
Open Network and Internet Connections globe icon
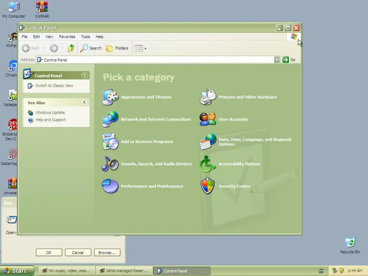pos(110,119)
